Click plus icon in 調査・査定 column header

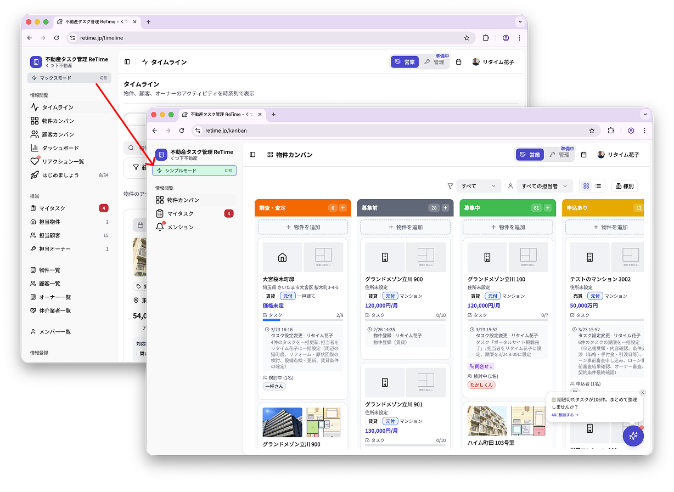[342, 208]
